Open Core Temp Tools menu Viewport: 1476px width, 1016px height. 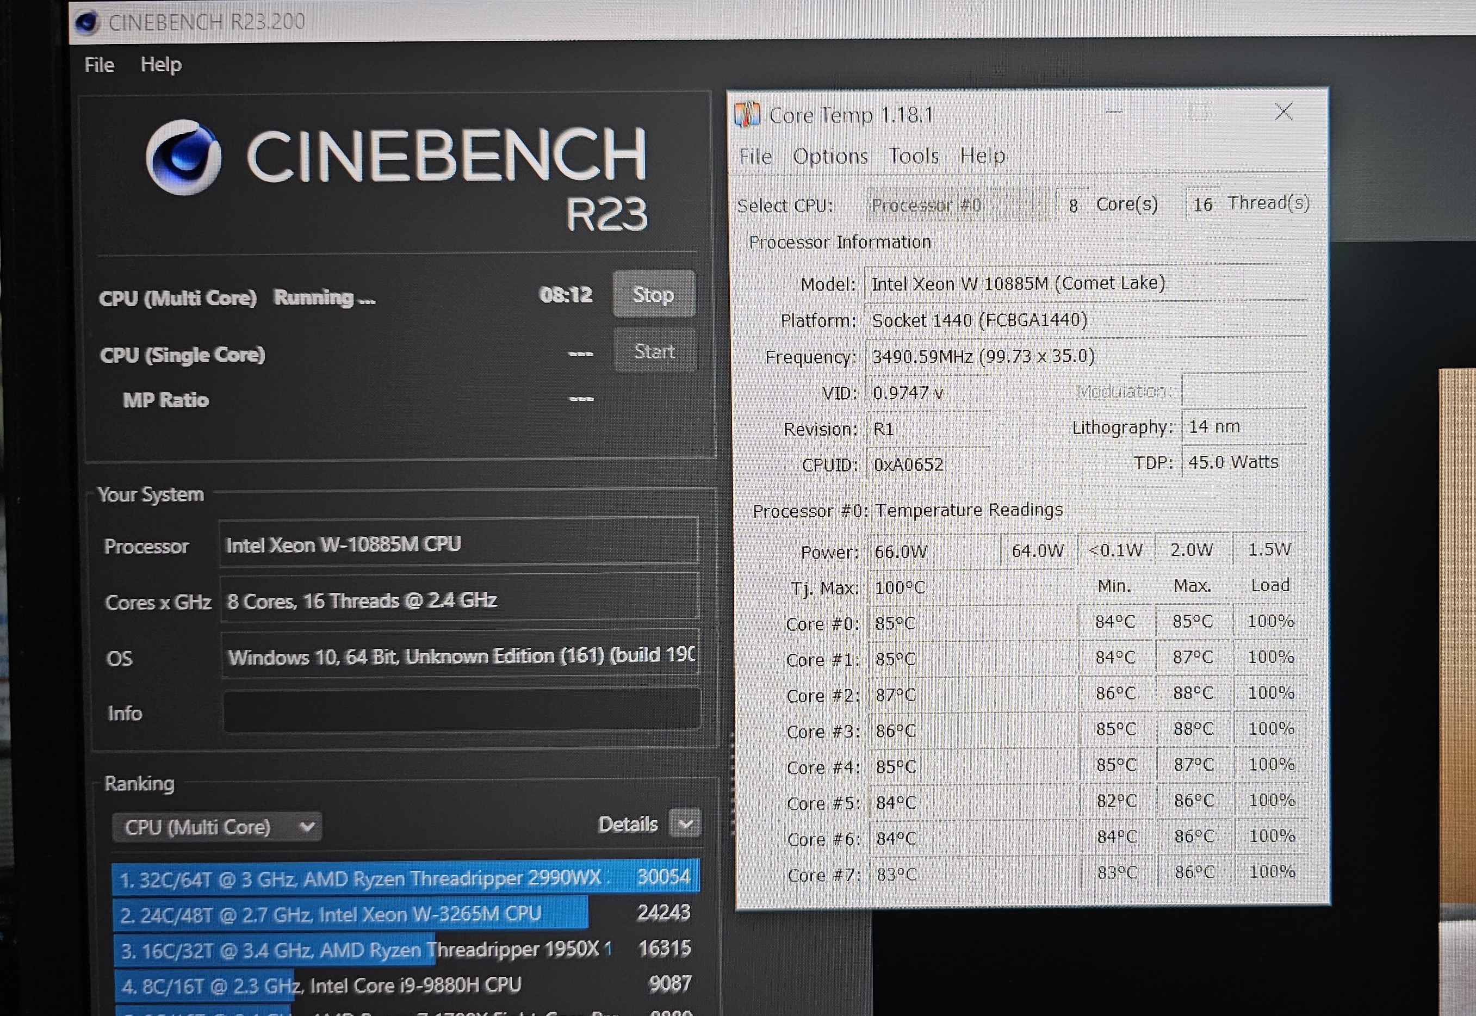pos(914,156)
